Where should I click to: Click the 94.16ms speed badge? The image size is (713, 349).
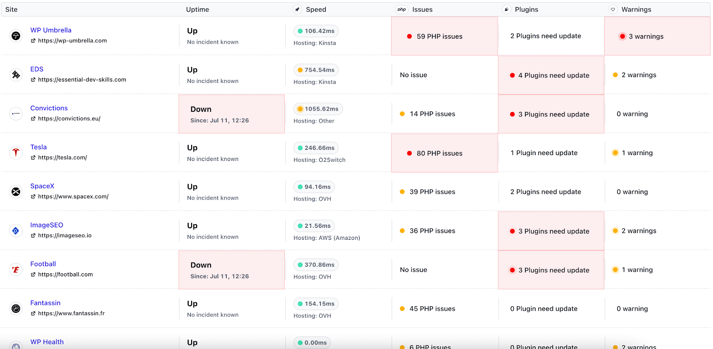(x=314, y=187)
